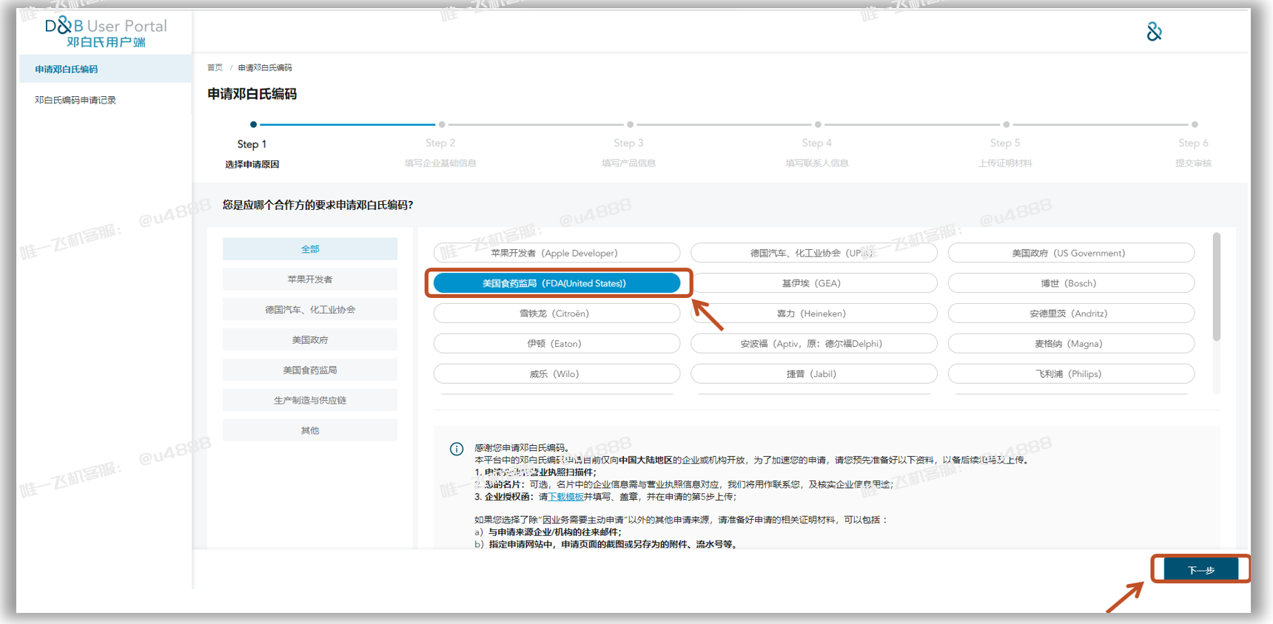Select the 德国汽车、化工业协会 category filter

coord(310,310)
